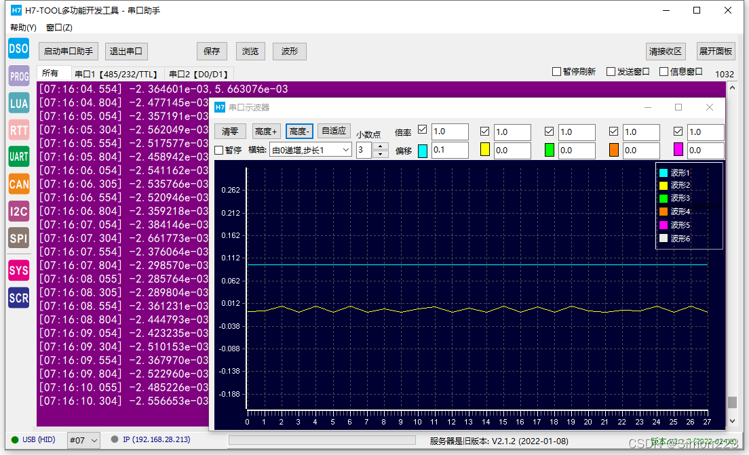
Task: Click waveform 1 倍率 field showing 1.0
Action: point(450,132)
